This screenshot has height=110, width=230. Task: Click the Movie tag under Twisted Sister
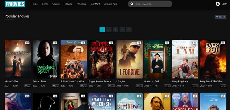(x=56, y=86)
